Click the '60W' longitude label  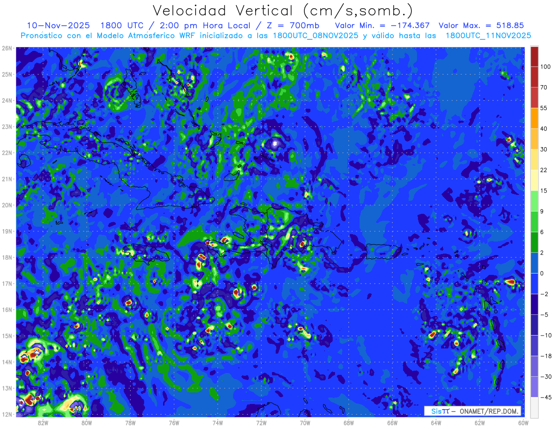(524, 423)
